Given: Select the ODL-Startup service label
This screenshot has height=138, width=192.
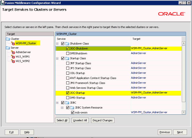Looking at the screenshot, I should coord(78,73).
